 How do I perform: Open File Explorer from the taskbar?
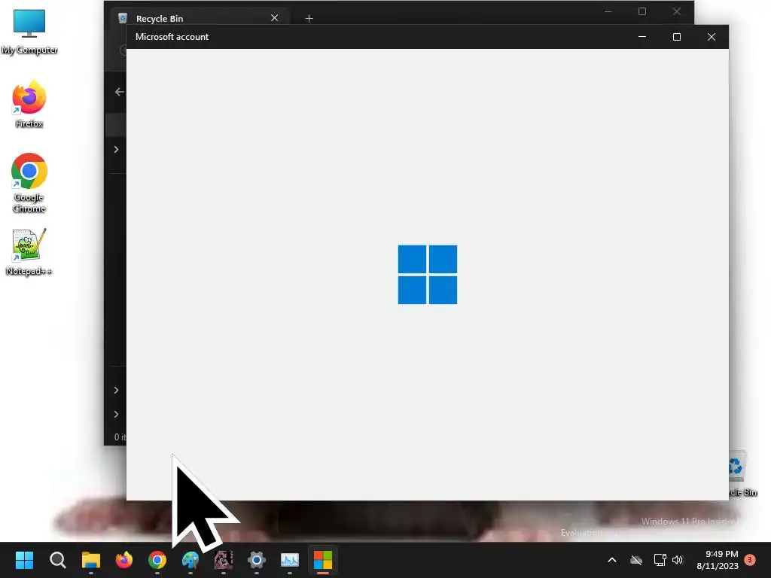90,560
